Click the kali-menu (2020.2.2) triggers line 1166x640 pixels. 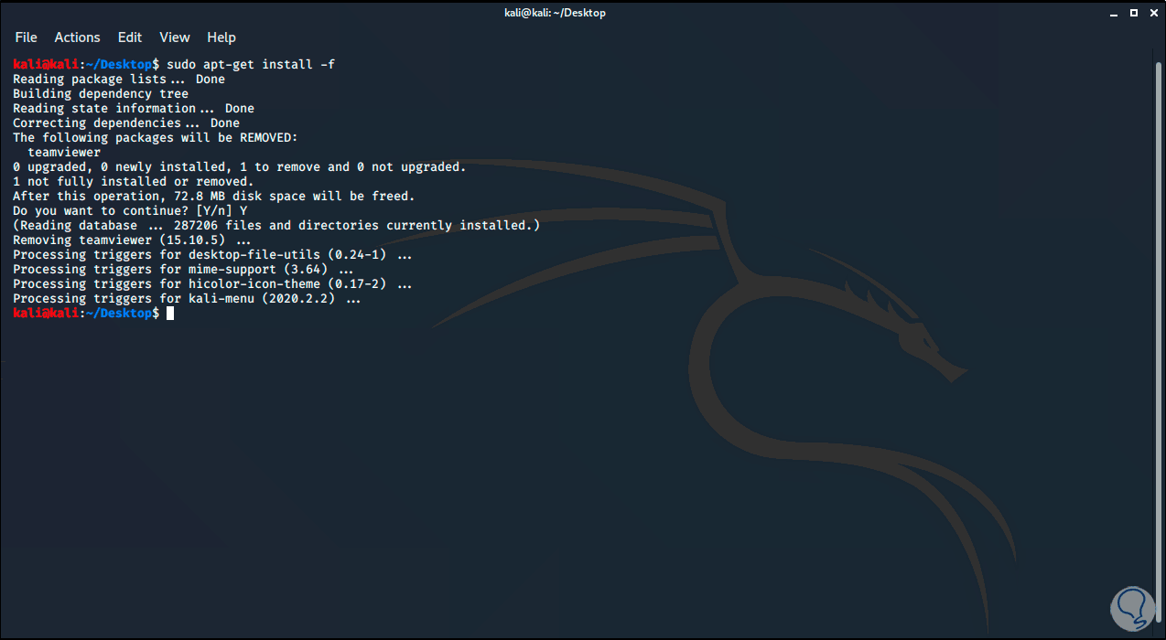[x=187, y=298]
